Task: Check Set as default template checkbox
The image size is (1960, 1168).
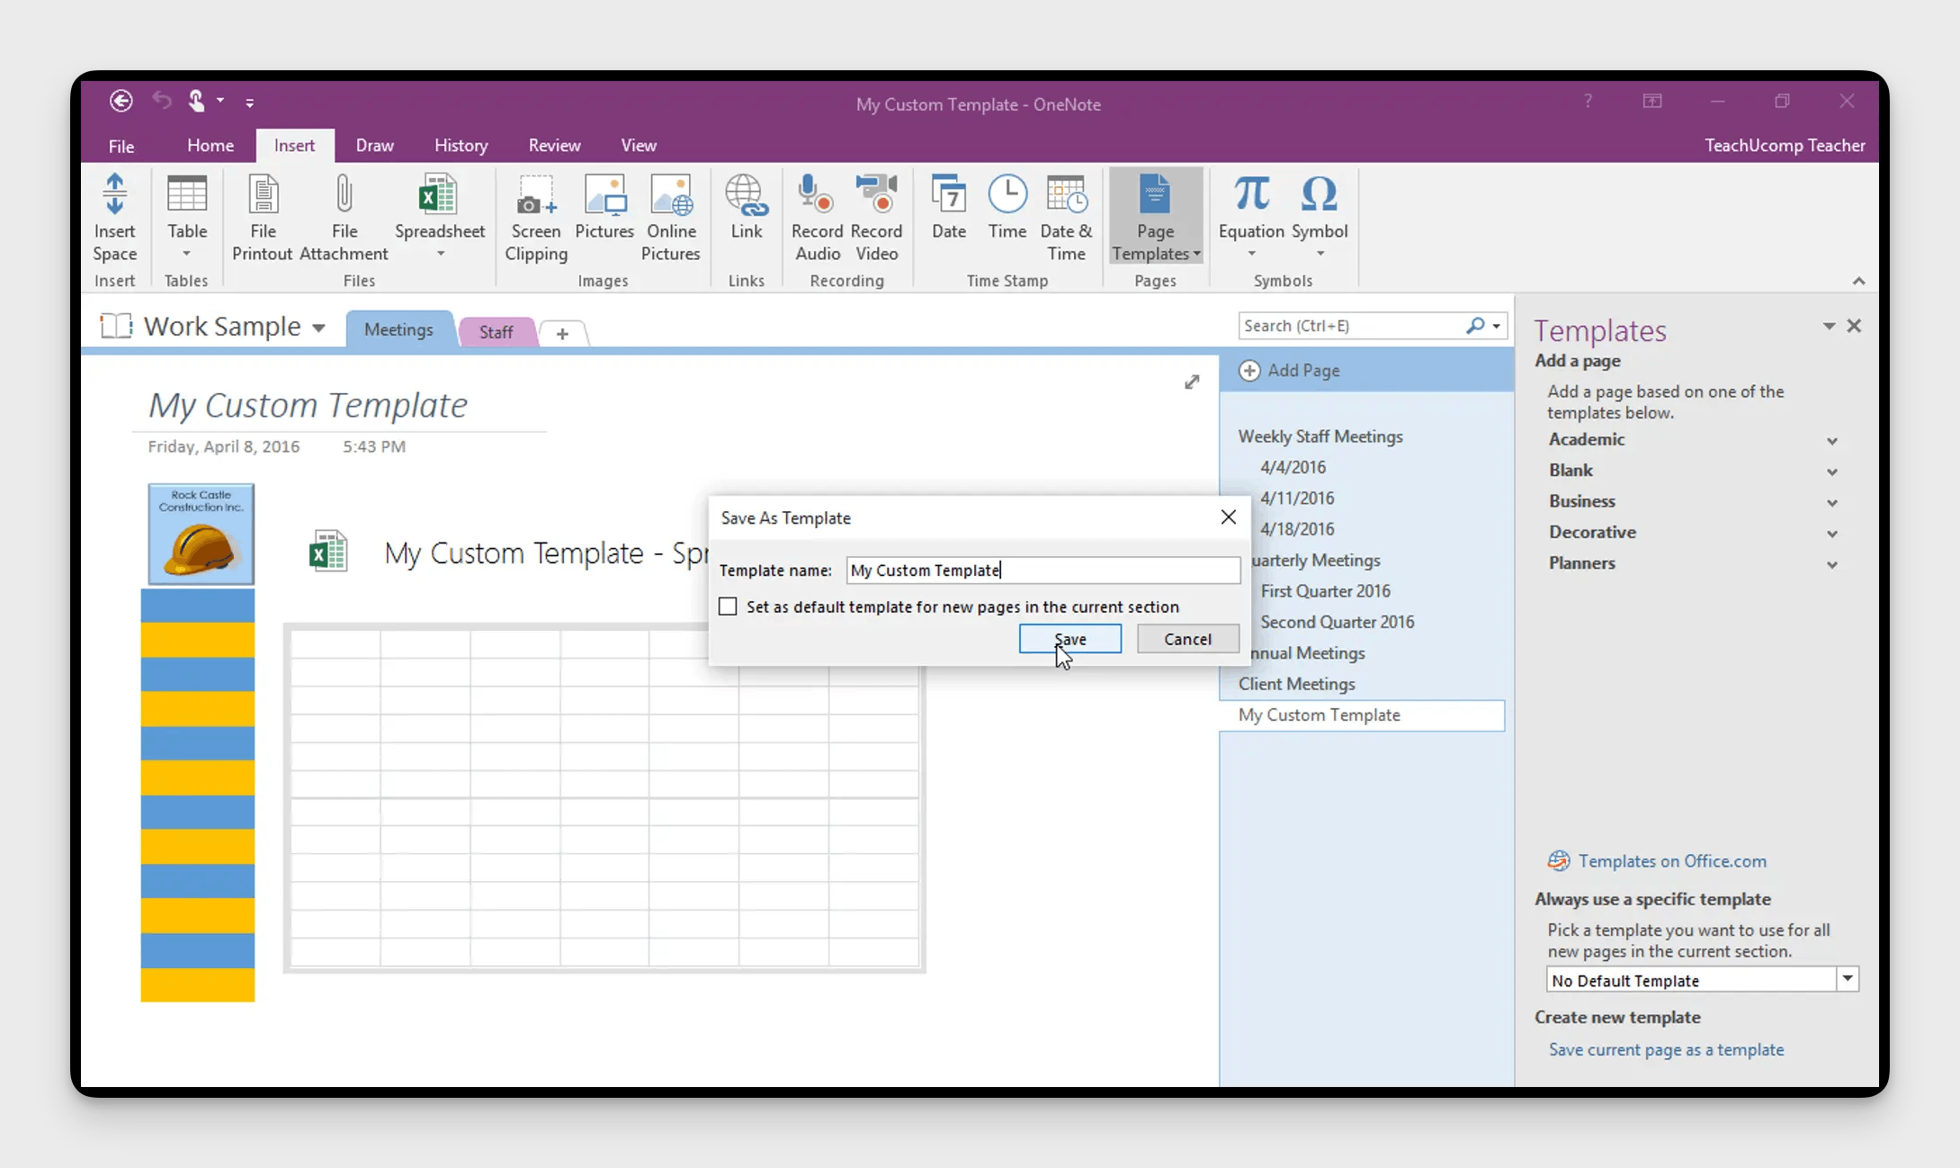Action: pos(728,607)
